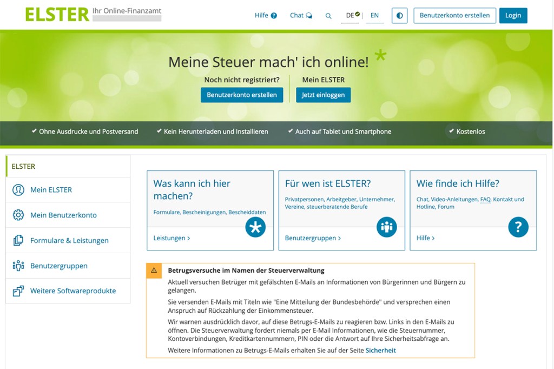Click the question mark icon beside Hilfe
Image resolution: width=554 pixels, height=369 pixels.
coord(274,16)
